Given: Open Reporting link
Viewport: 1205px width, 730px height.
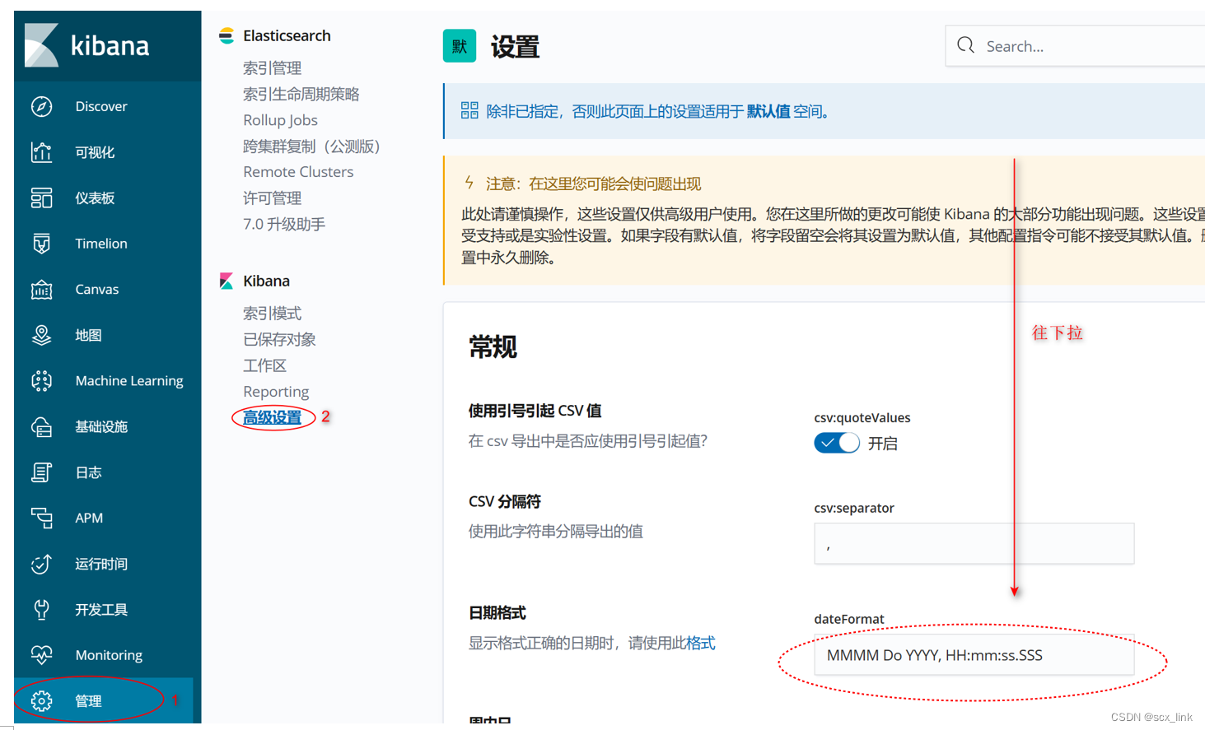Looking at the screenshot, I should [276, 392].
